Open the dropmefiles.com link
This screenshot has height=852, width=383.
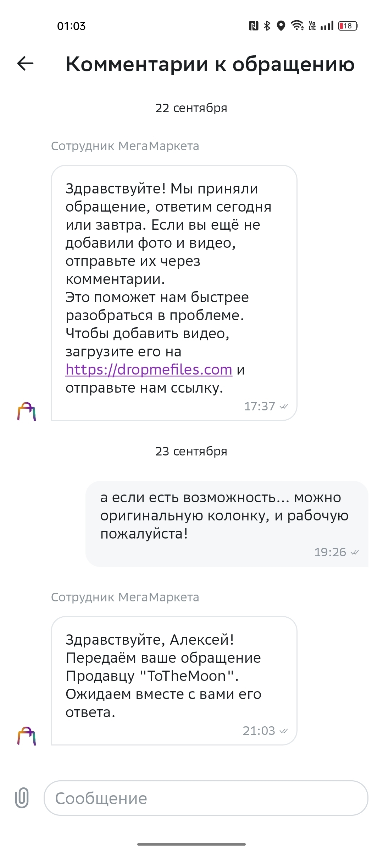[x=149, y=370]
